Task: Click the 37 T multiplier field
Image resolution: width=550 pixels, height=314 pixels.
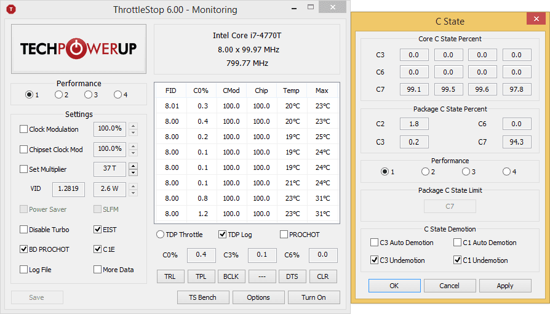Action: (110, 169)
